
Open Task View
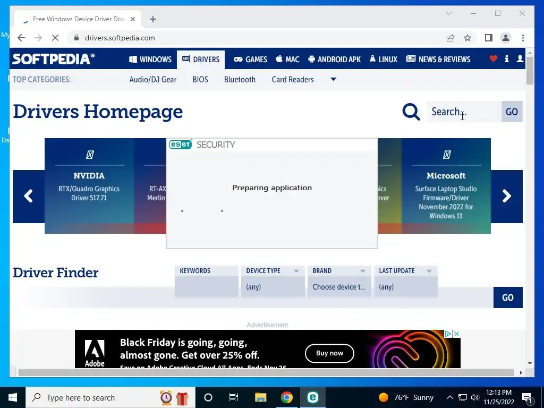(234, 397)
